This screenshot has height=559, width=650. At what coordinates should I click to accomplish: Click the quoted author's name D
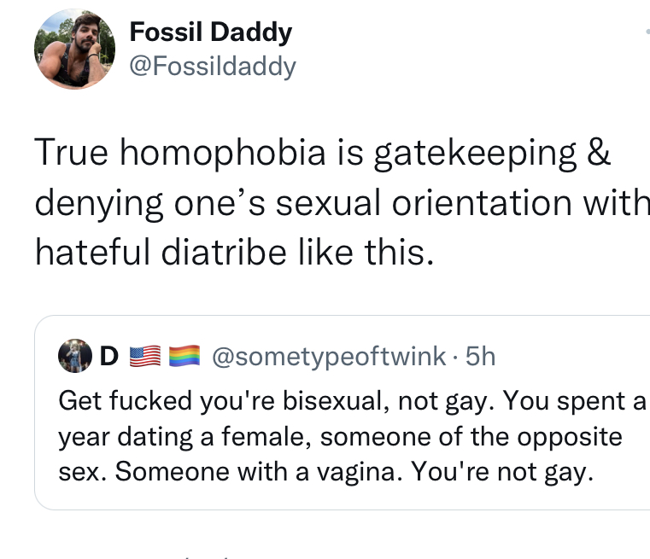(x=108, y=357)
